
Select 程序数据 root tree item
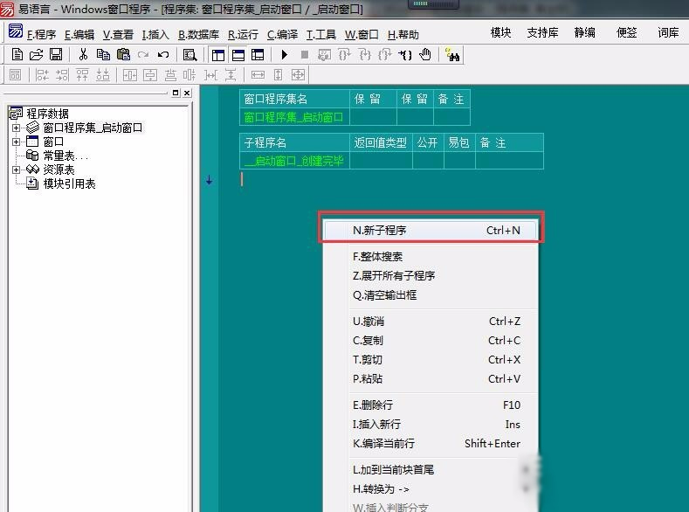tap(47, 114)
